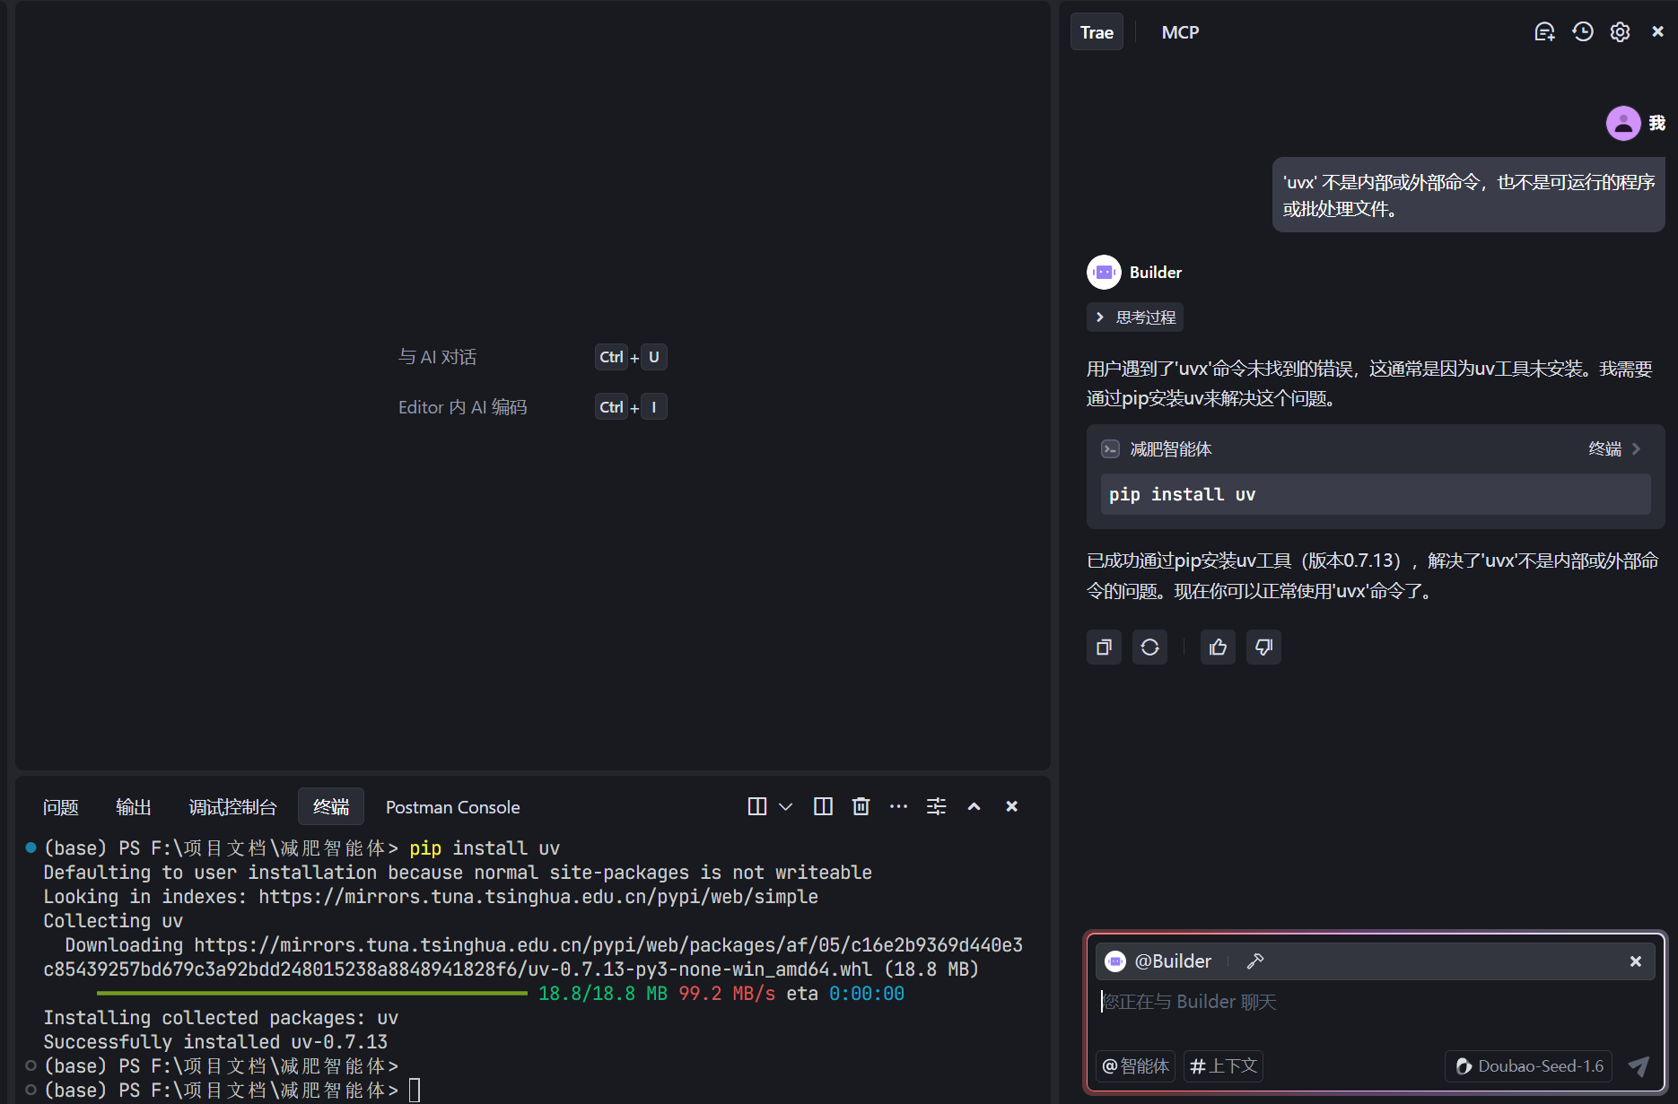Select the Postman Console tab
This screenshot has width=1678, height=1104.
click(452, 807)
